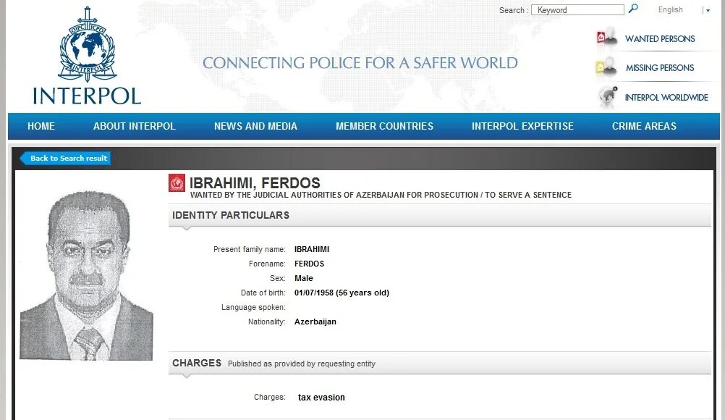The height and width of the screenshot is (420, 725).
Task: Click the IDENTITY PARTICULARS section header
Action: point(439,216)
